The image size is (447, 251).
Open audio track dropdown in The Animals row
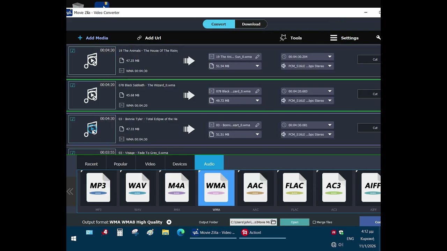pos(330,66)
